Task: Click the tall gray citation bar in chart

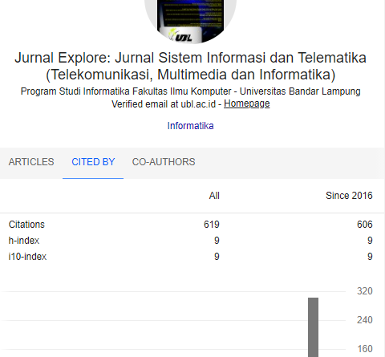Action: coord(313,327)
